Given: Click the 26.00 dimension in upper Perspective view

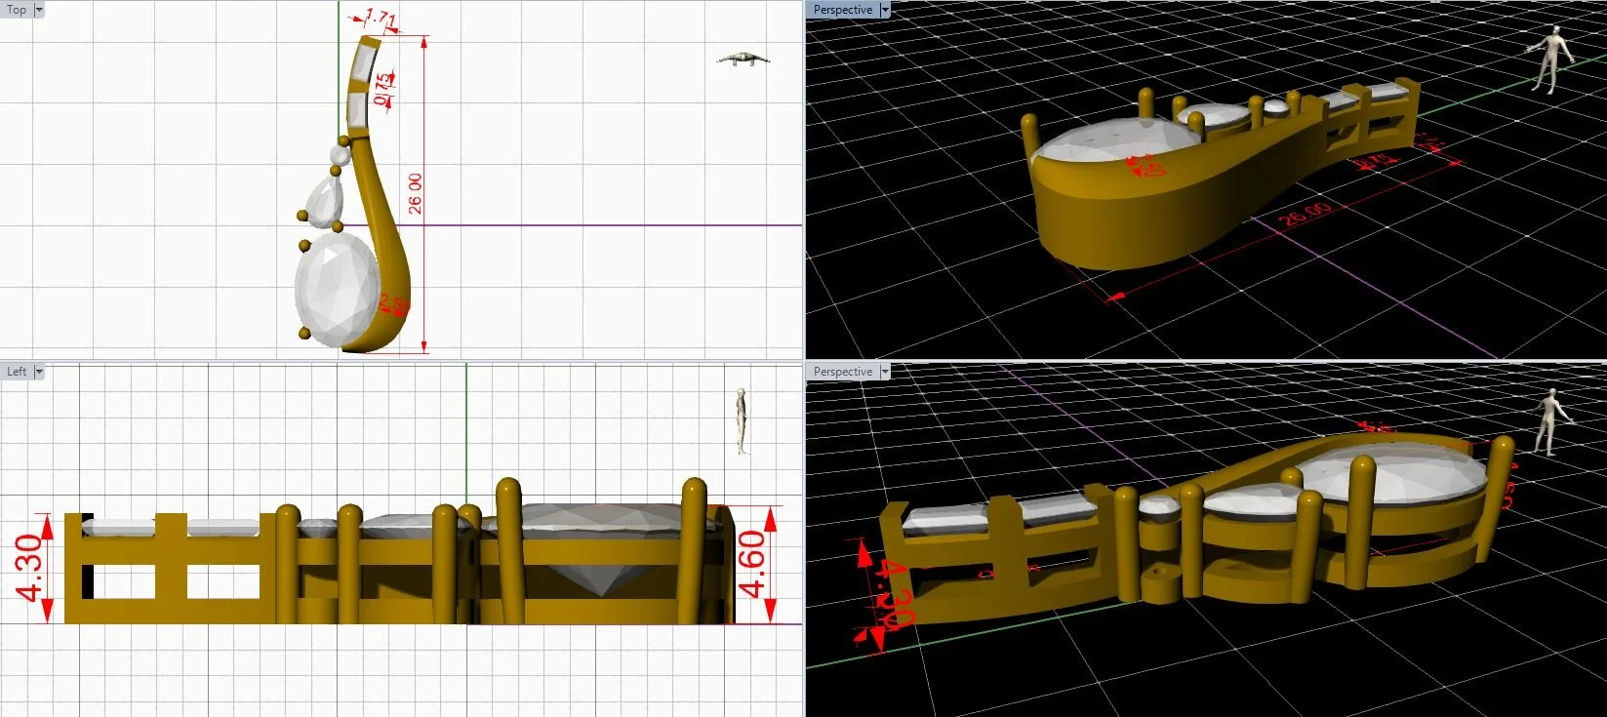Looking at the screenshot, I should (x=1305, y=214).
